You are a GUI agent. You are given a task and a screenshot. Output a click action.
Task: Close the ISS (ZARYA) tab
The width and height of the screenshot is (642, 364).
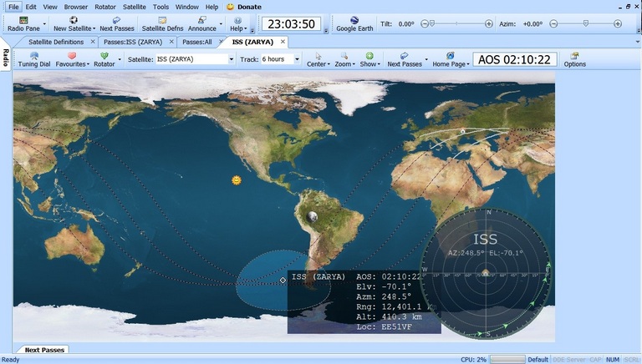pos(283,42)
